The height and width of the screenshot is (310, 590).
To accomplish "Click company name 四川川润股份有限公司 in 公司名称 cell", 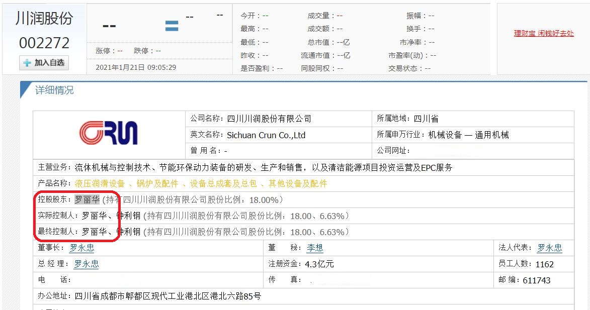I will click(269, 119).
